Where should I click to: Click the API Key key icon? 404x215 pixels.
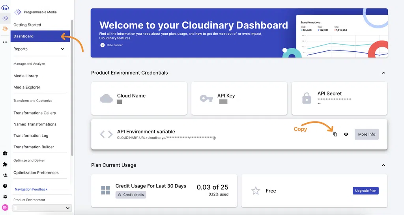coord(206,98)
